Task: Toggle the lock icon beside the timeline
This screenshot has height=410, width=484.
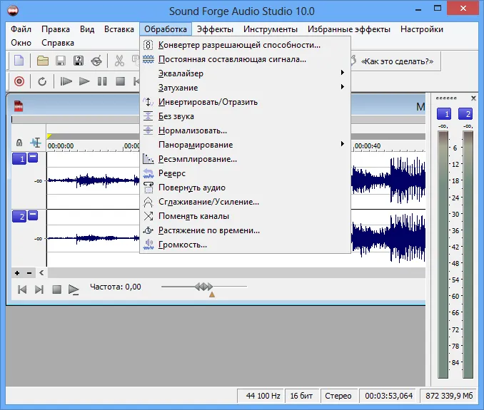Action: point(19,143)
